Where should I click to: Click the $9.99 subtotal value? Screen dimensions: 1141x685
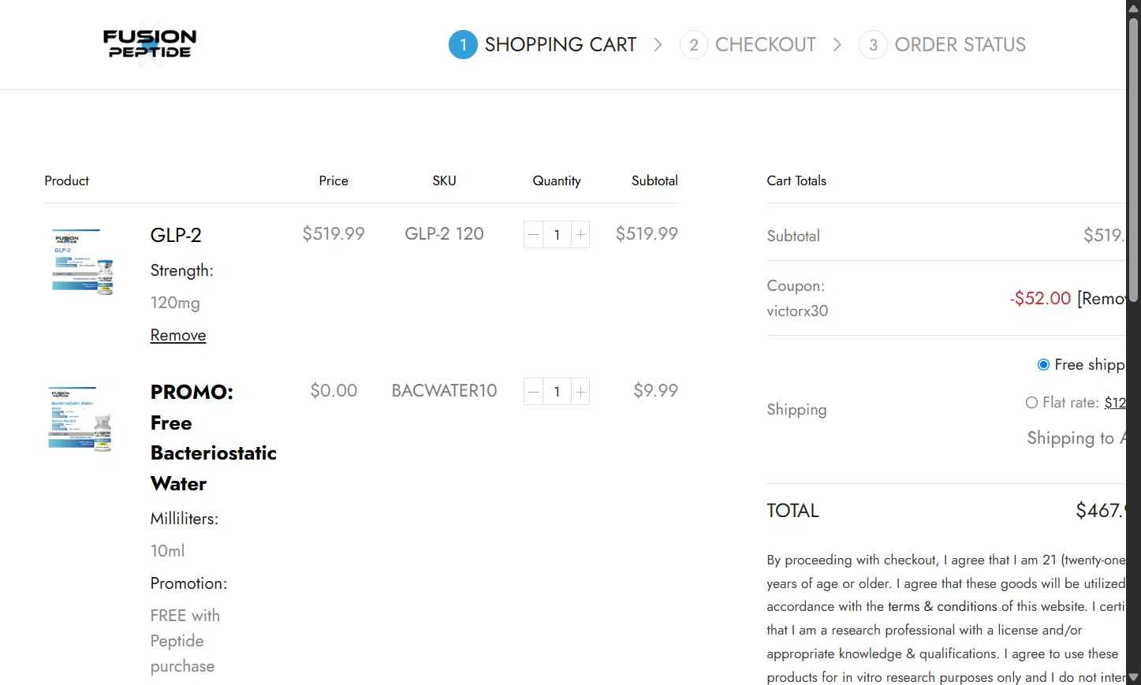click(655, 390)
